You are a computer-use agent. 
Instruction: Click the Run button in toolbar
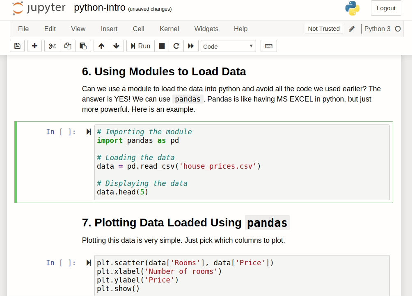(141, 46)
